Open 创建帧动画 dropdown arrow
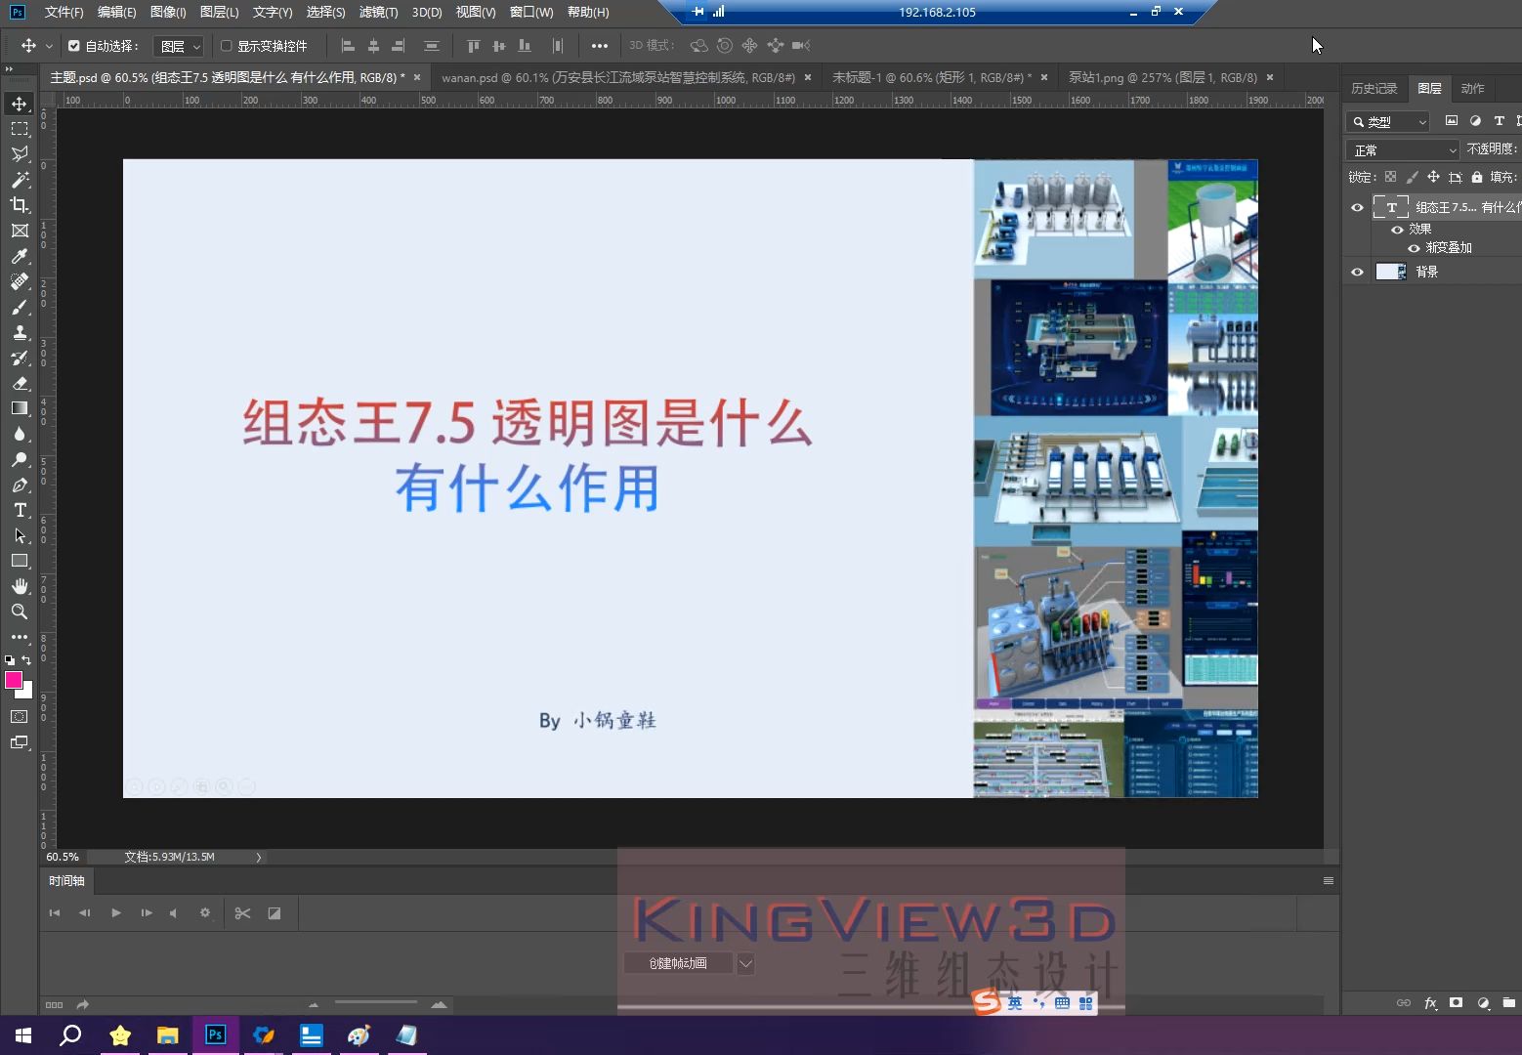This screenshot has height=1055, width=1522. coord(745,963)
